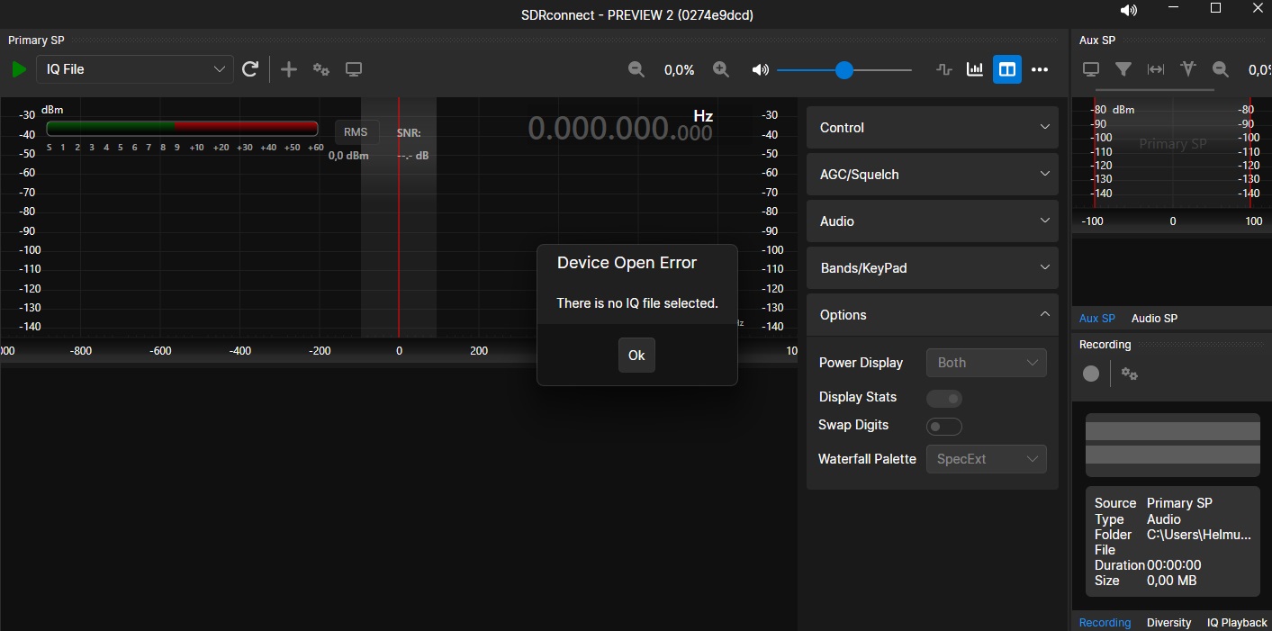The height and width of the screenshot is (631, 1272).
Task: Refresh the device list
Action: click(x=251, y=69)
